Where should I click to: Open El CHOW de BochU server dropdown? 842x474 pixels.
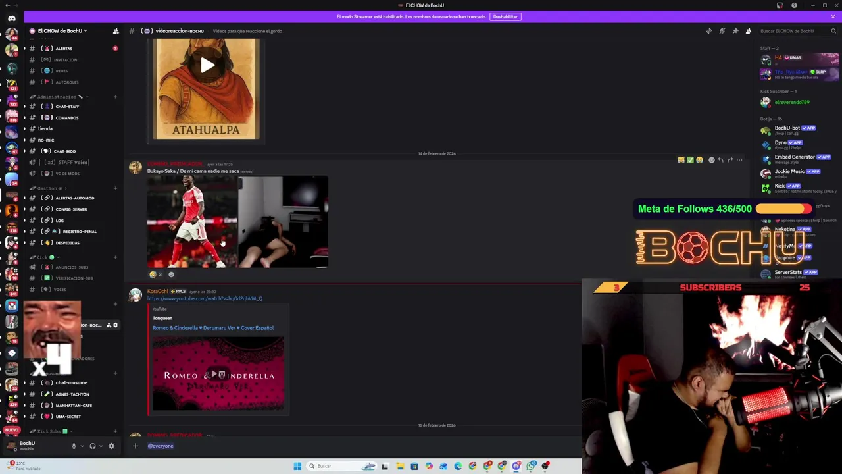(x=61, y=31)
